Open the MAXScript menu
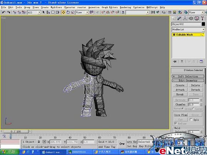 click(x=152, y=7)
